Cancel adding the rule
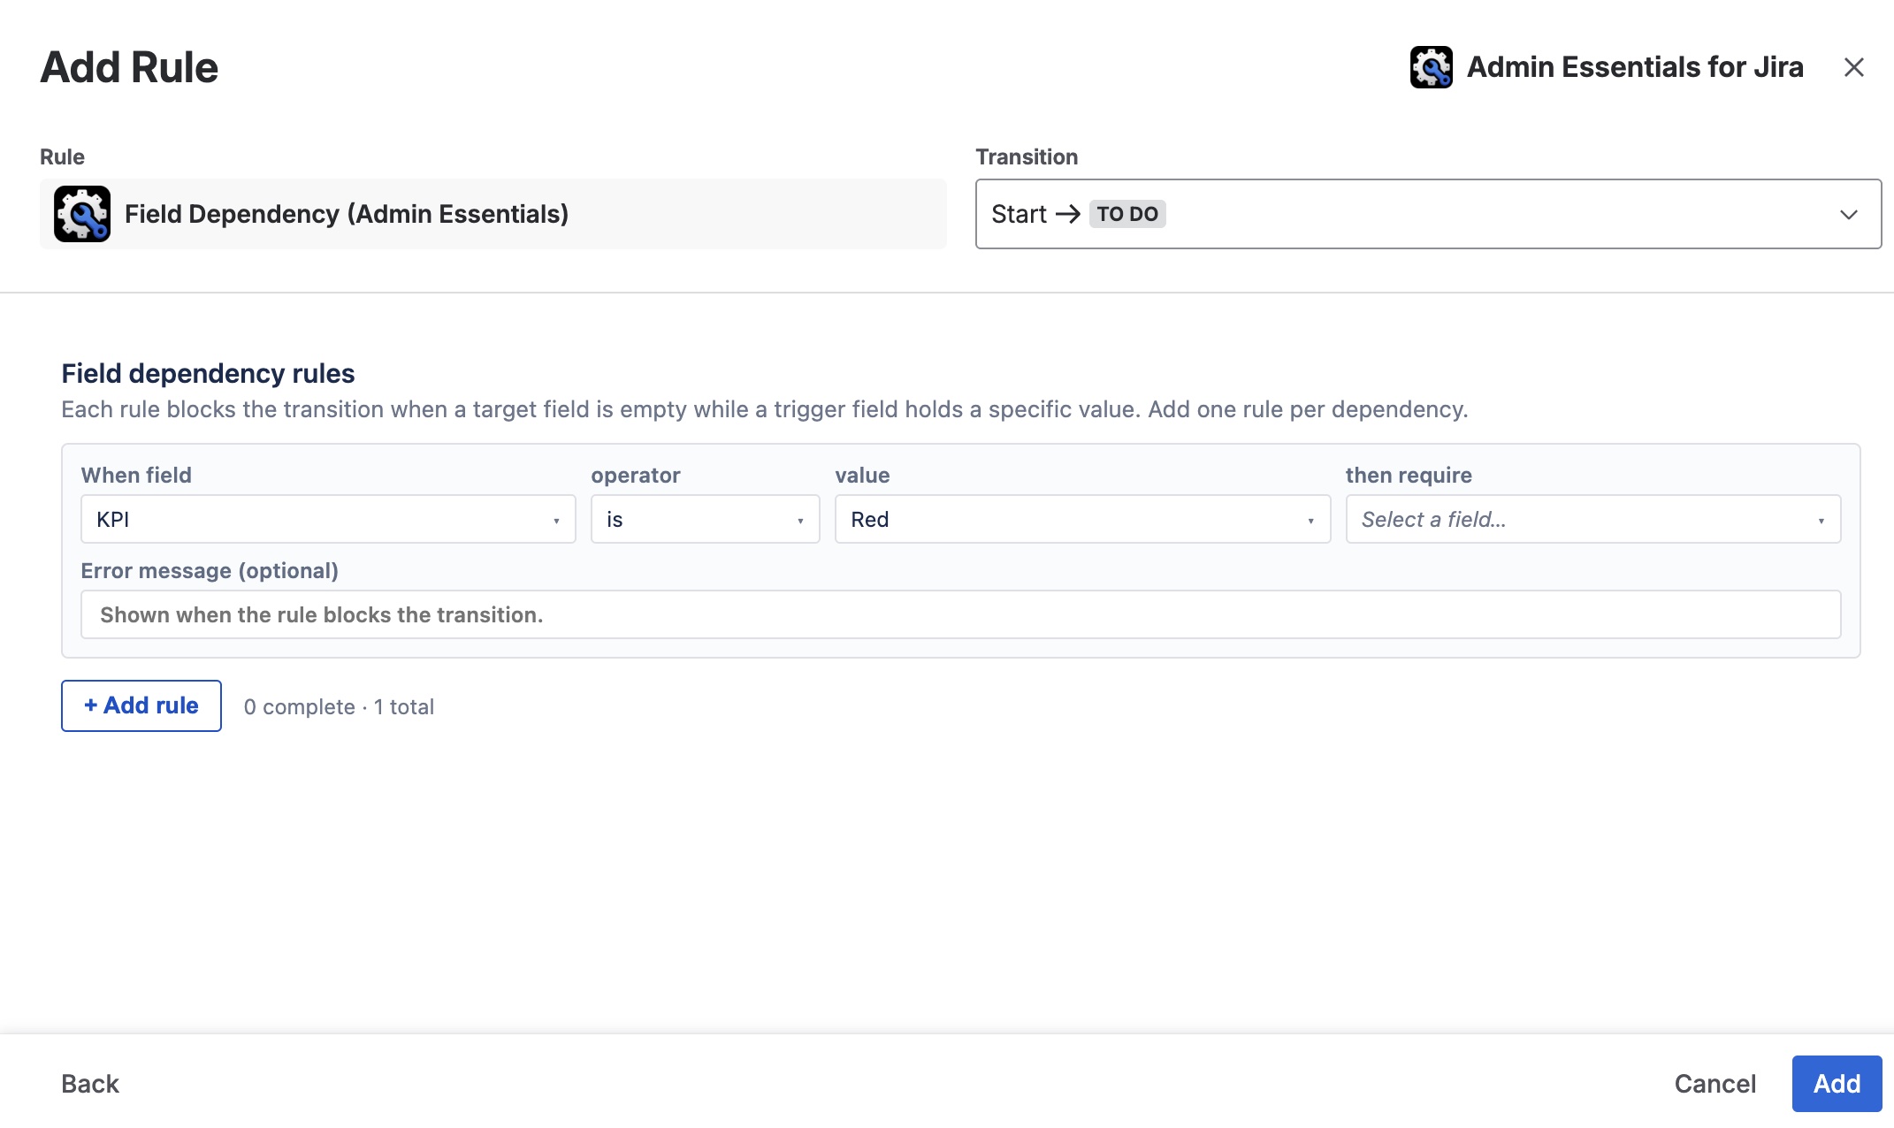The width and height of the screenshot is (1894, 1128). (x=1715, y=1084)
